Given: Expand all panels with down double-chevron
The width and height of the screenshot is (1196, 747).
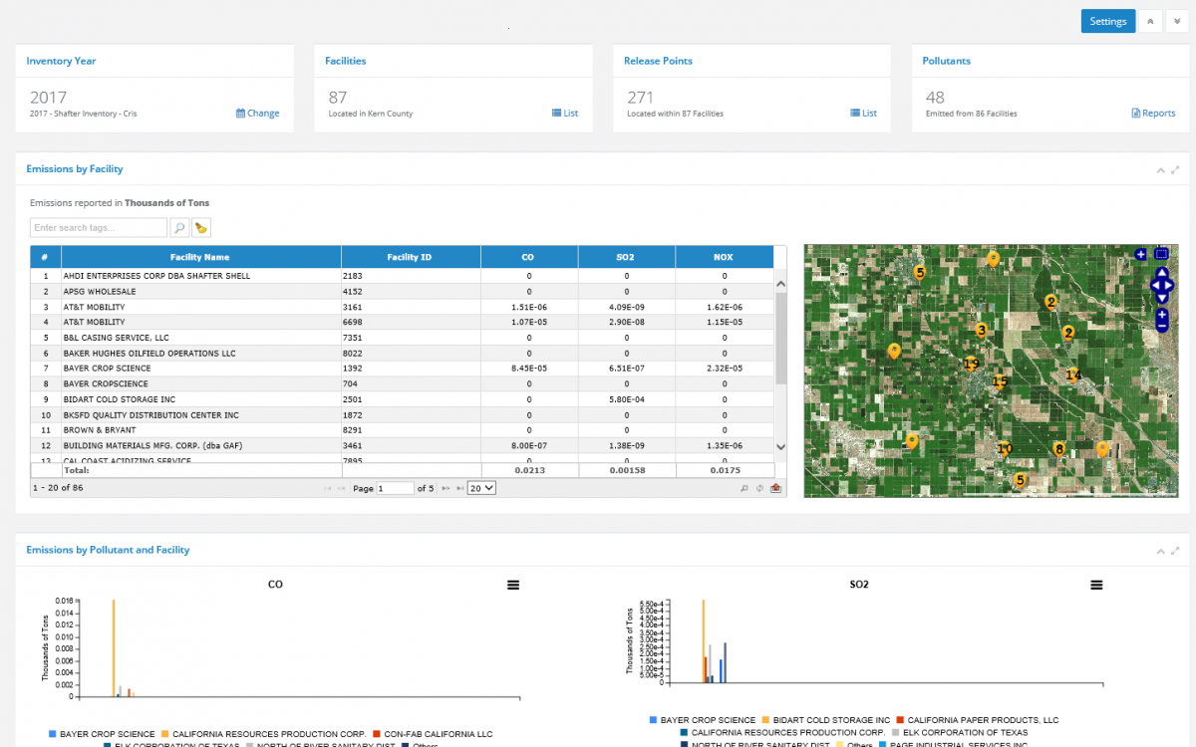Looking at the screenshot, I should tap(1177, 21).
